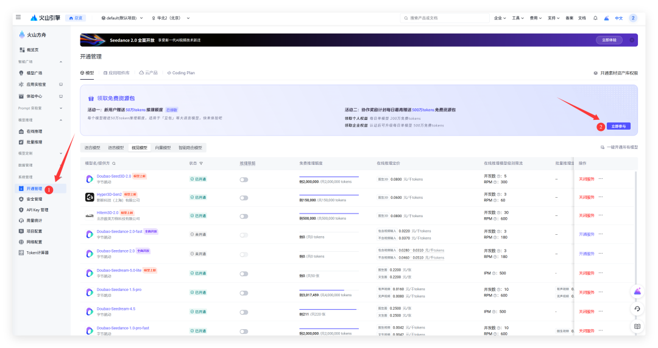Click search icon beside 模型名/提供方 header
The image size is (658, 348).
tap(114, 164)
